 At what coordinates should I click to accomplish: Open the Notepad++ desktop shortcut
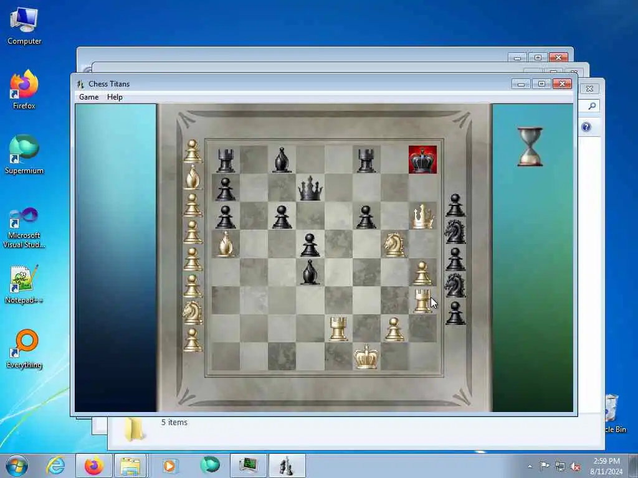pos(24,284)
